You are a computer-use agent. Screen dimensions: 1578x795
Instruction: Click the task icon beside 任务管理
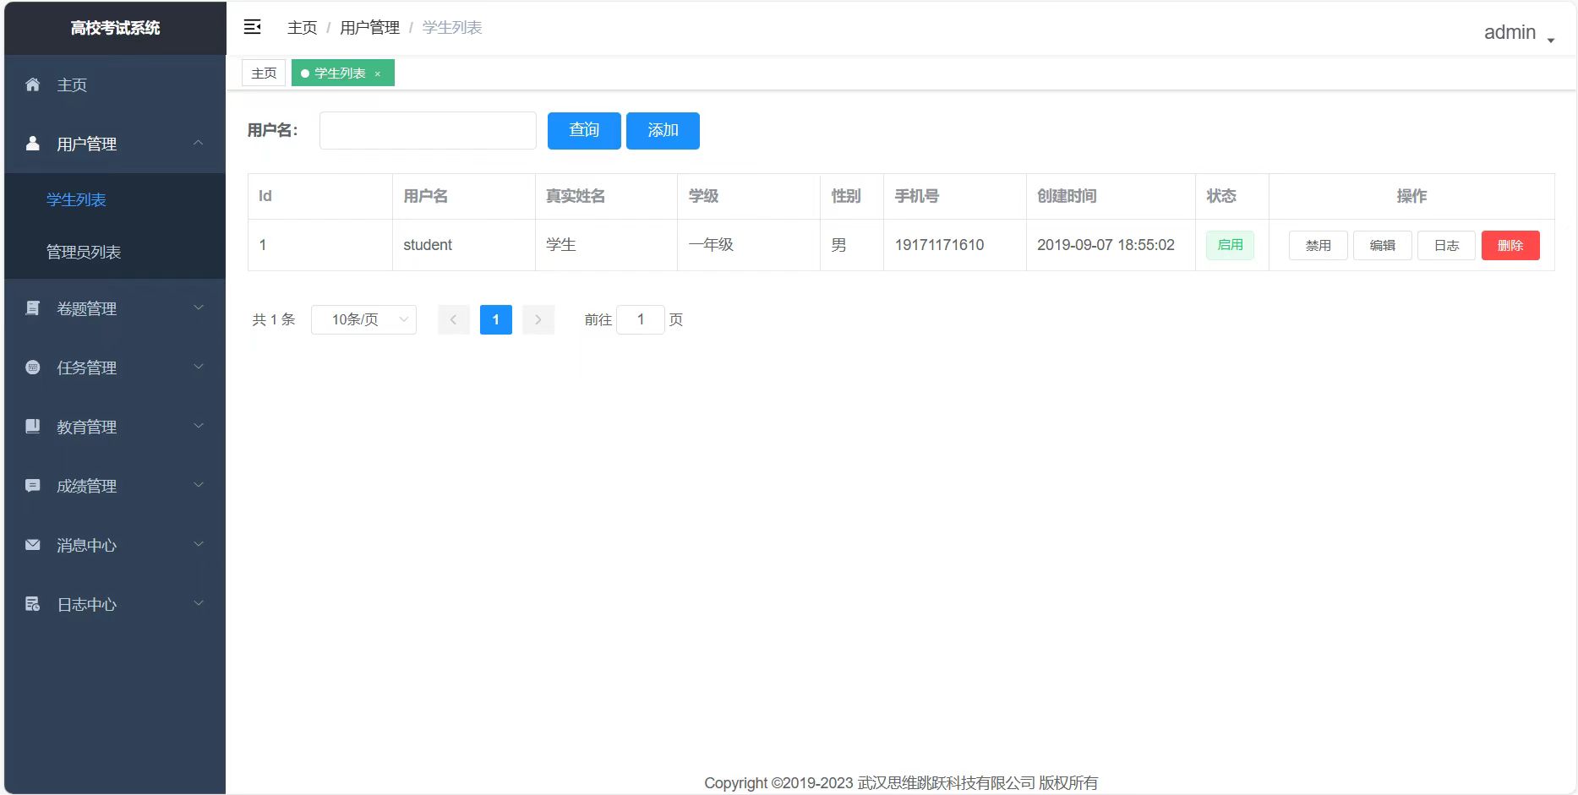pos(33,368)
